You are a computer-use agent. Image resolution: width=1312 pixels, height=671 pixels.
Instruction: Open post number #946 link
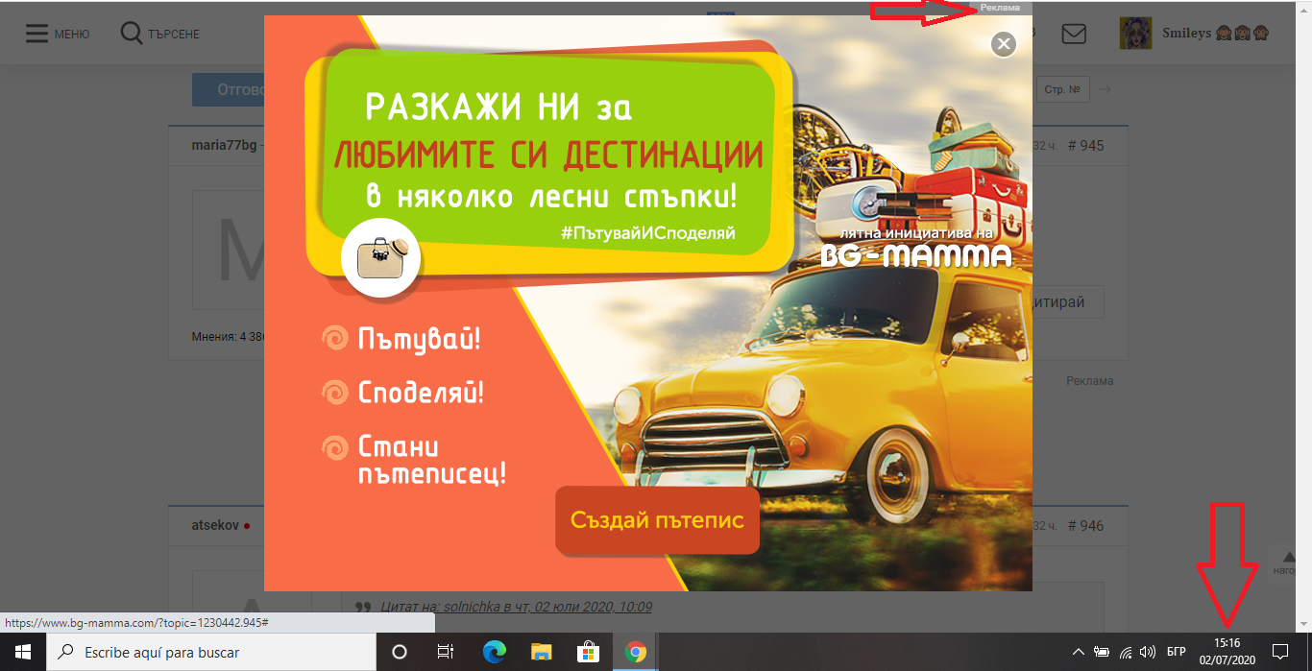(1085, 526)
